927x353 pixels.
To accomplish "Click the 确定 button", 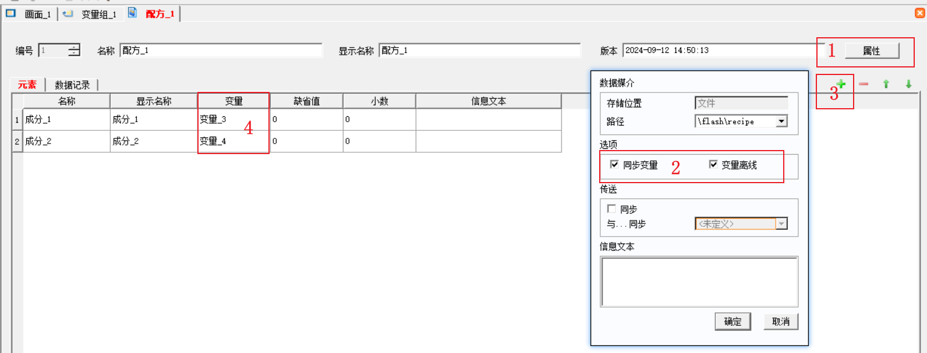I will coord(733,322).
